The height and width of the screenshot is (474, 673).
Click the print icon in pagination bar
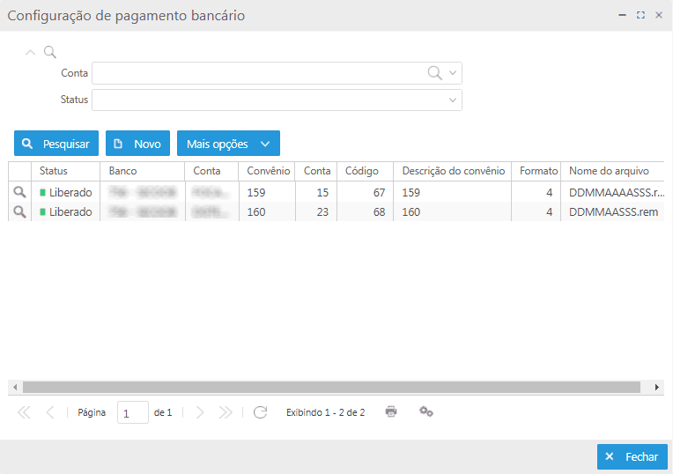(x=391, y=411)
